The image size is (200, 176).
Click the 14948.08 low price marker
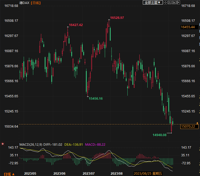point(159,135)
